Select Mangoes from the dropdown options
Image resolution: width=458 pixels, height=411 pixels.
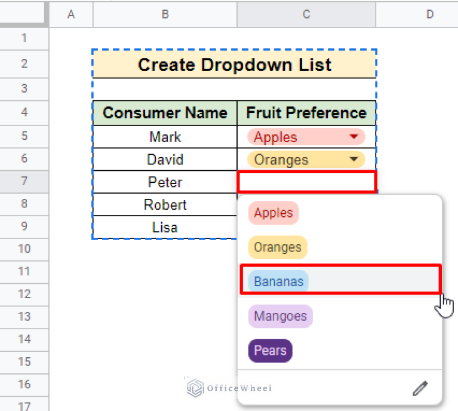tap(280, 316)
